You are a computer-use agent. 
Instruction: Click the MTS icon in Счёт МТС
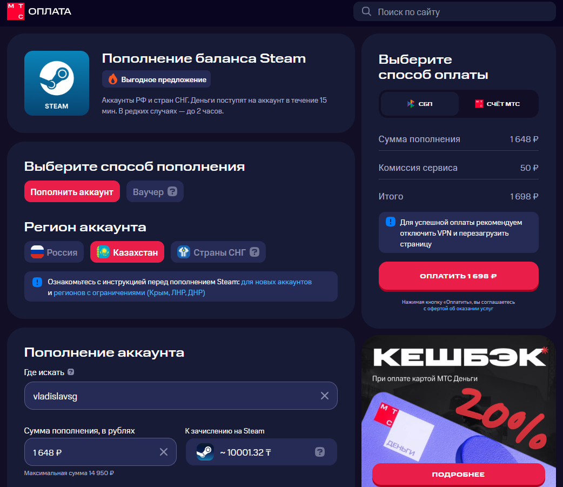coord(479,104)
